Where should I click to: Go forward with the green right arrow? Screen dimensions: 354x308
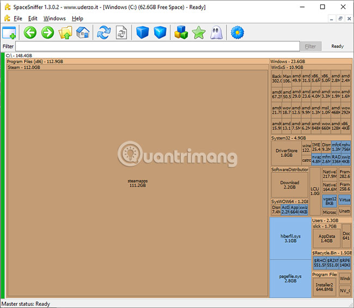pyautogui.click(x=47, y=33)
